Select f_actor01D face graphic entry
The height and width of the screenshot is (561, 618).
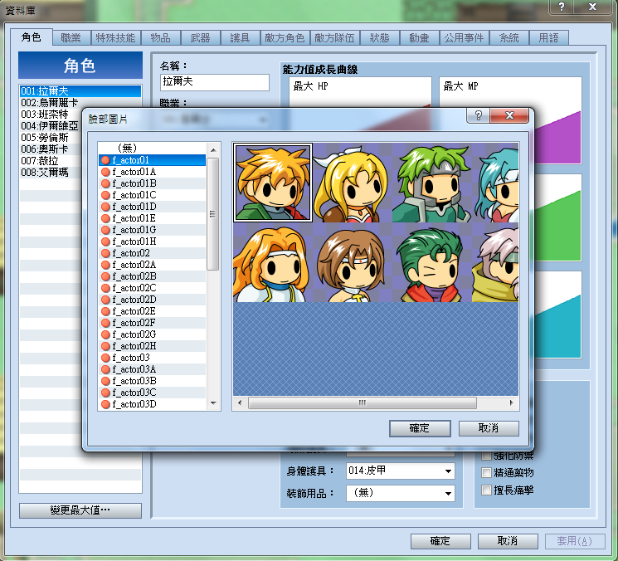coord(152,207)
